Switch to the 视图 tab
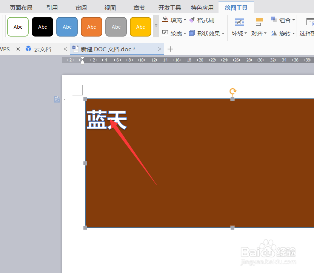 110,8
